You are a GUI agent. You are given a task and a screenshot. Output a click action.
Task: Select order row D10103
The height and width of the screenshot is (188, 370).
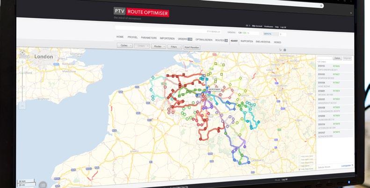(335, 76)
